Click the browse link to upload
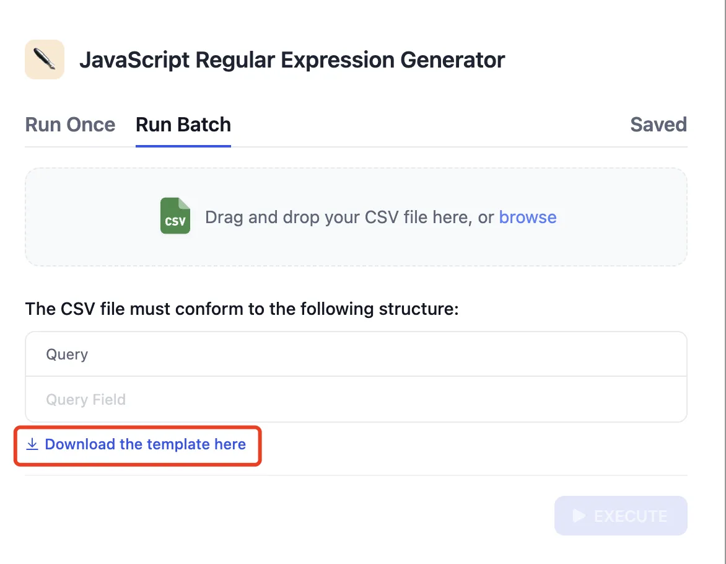 coord(528,217)
